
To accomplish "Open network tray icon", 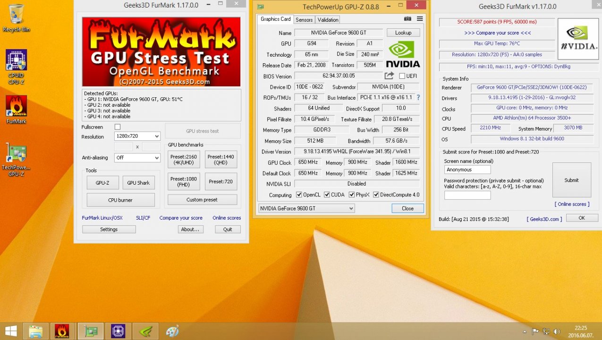I will pos(546,331).
